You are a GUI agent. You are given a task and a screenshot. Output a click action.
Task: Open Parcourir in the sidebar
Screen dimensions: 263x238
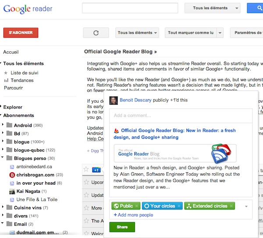coord(13,88)
